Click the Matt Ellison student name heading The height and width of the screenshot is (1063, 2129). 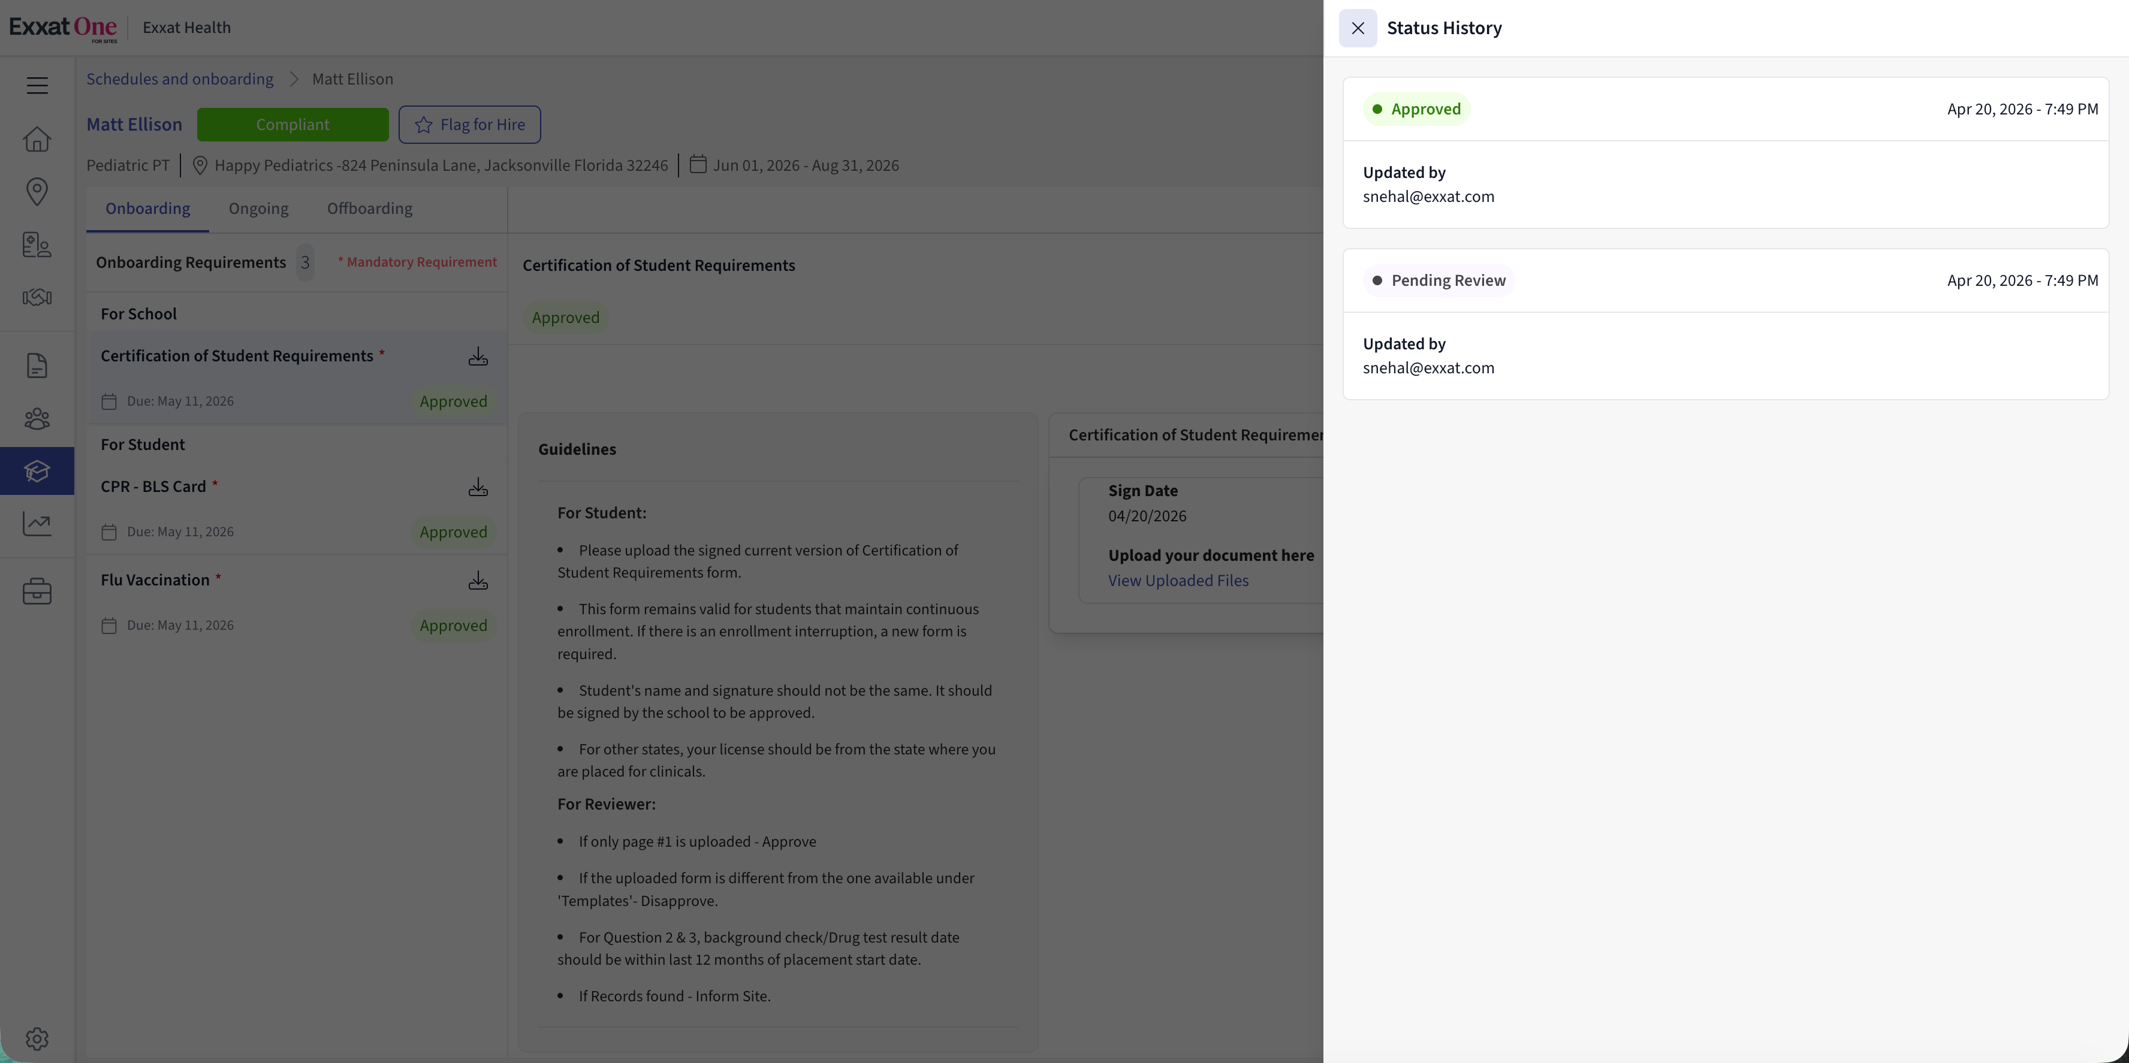coord(135,125)
